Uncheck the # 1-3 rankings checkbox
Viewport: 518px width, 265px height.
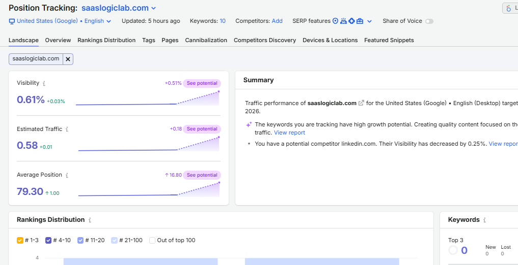tap(20, 240)
